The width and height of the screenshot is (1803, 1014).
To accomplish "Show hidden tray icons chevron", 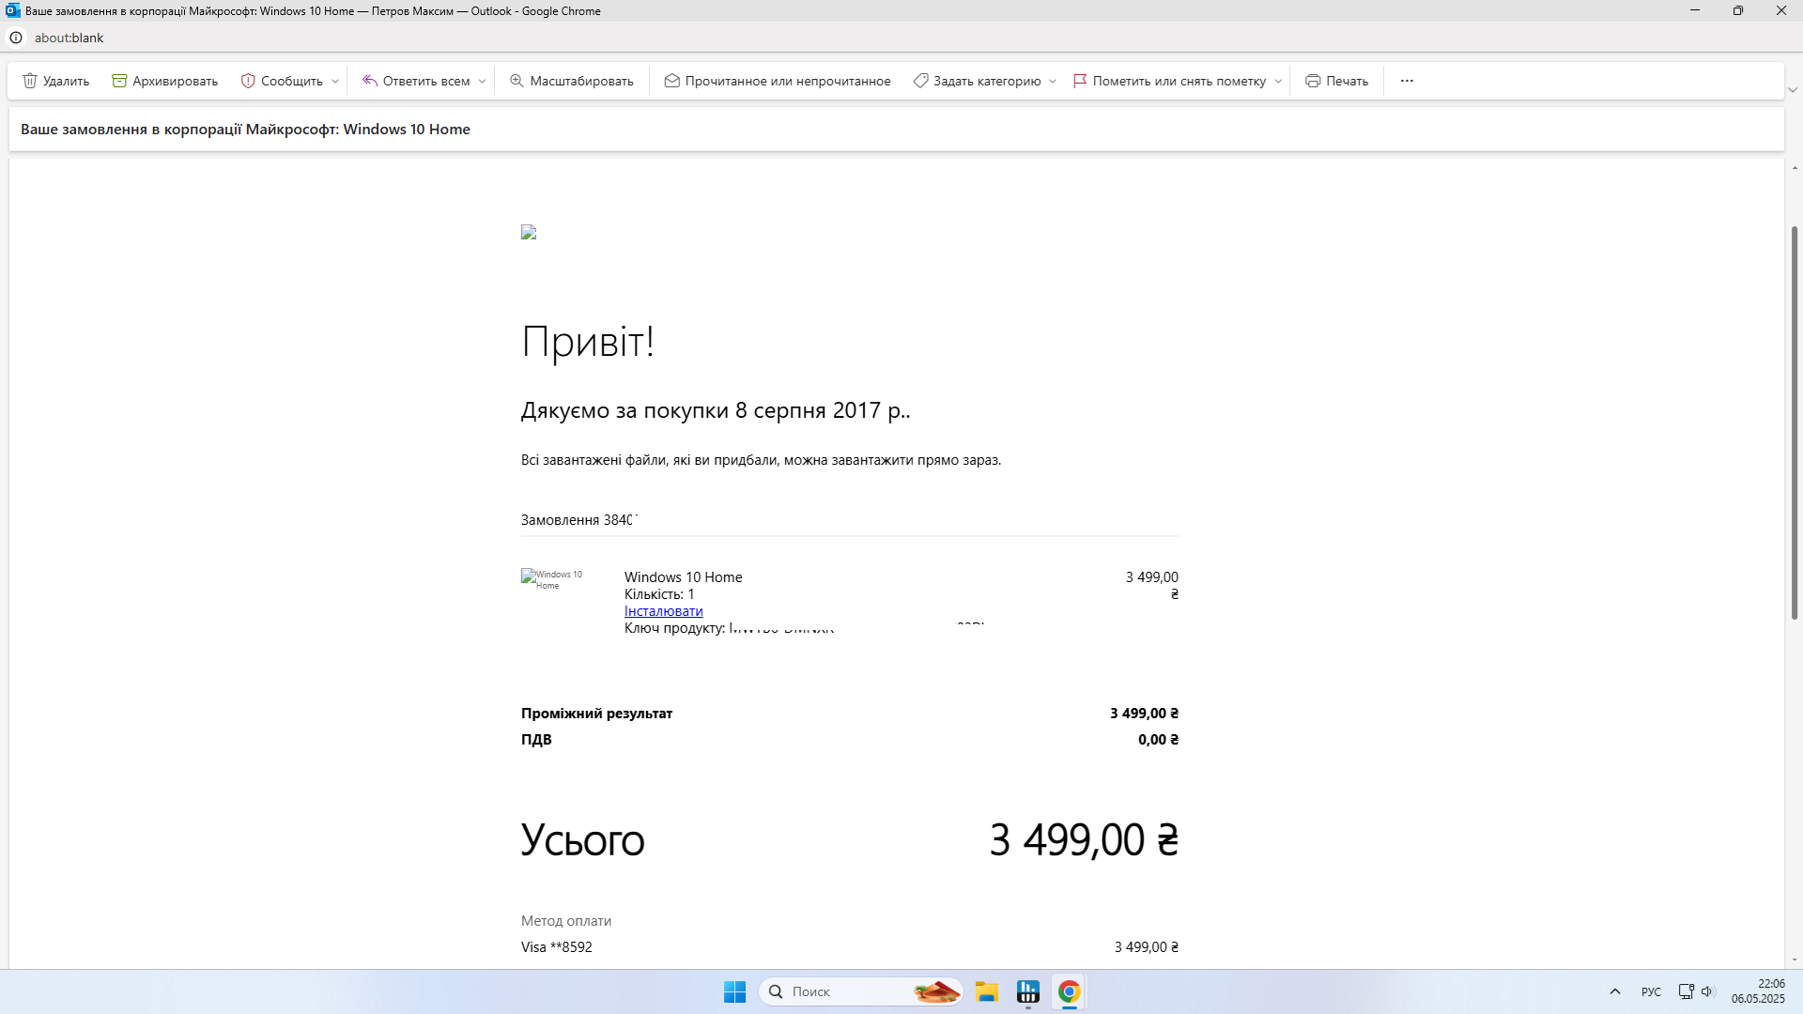I will tap(1615, 991).
